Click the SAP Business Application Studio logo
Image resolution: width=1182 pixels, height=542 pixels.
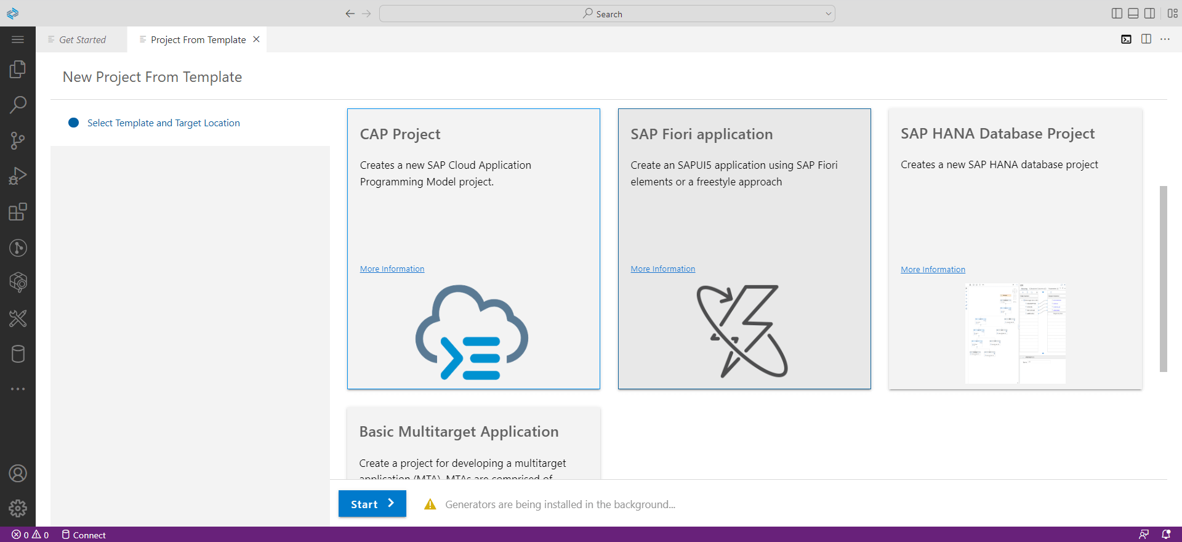tap(12, 13)
